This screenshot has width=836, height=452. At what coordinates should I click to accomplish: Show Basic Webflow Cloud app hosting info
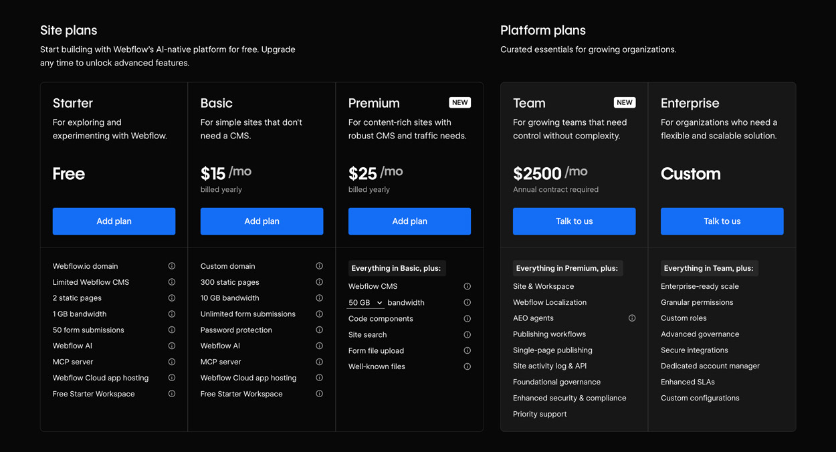(320, 378)
